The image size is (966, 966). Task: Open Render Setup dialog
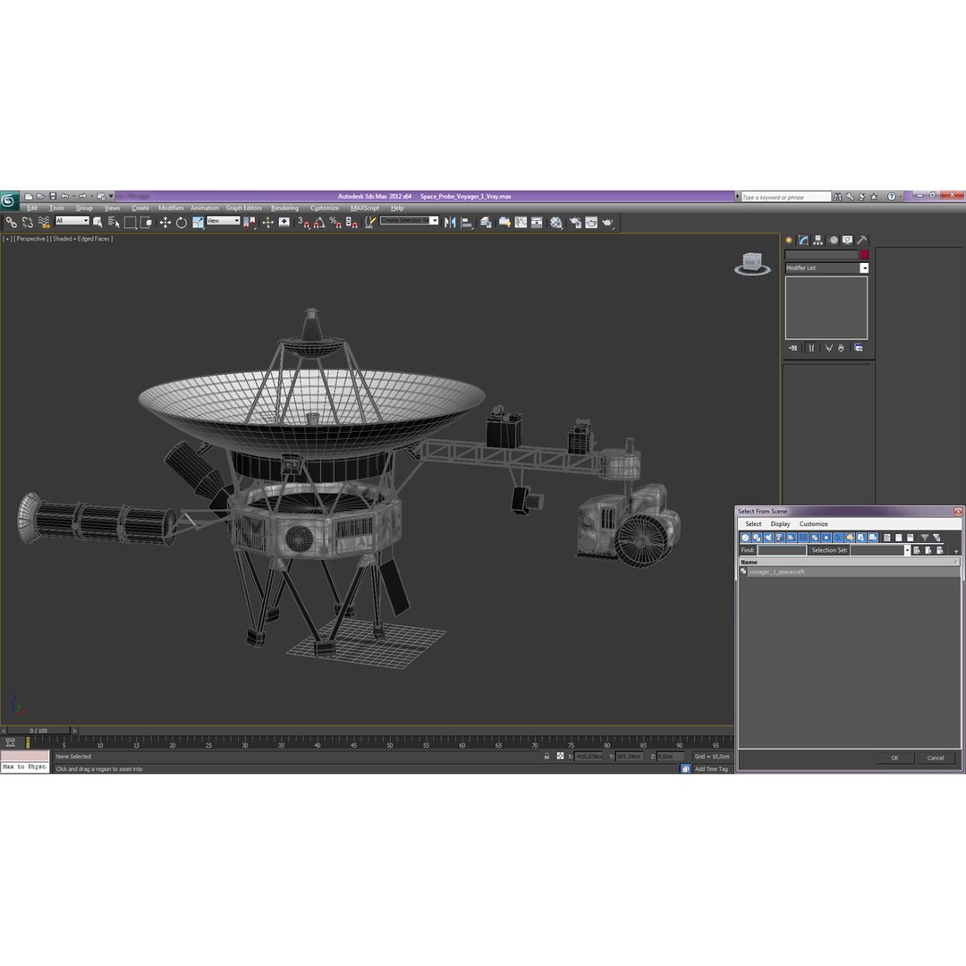click(x=575, y=223)
